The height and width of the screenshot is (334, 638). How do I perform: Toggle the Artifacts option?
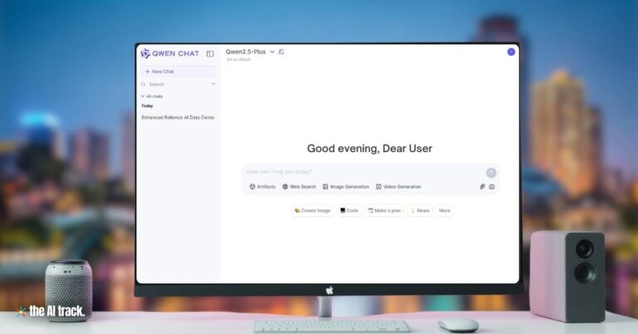(x=263, y=187)
